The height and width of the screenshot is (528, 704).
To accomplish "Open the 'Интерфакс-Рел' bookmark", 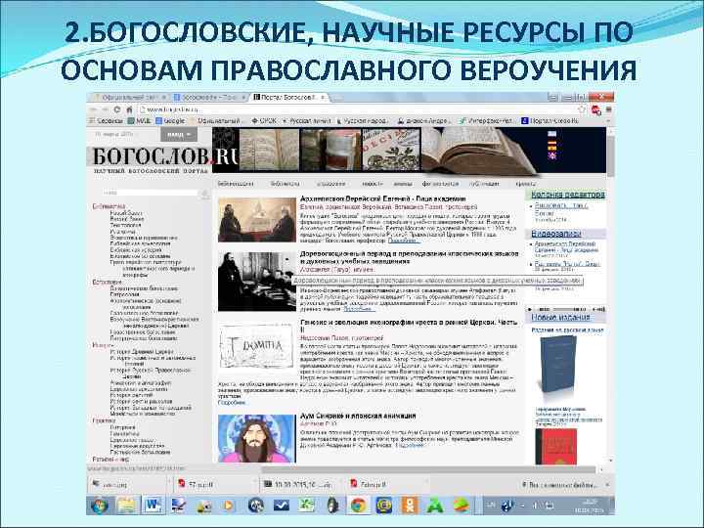I will [486, 121].
